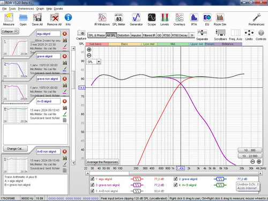The image size is (268, 201).
Task: Expand more graph tabs with » button
Action: pyautogui.click(x=192, y=35)
